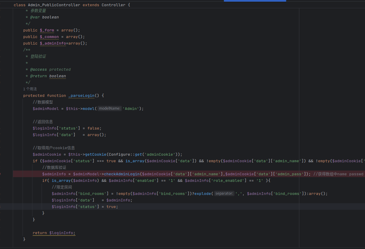Click the underlined return $loginInfo statement
Image resolution: width=365 pixels, height=249 pixels.
pyautogui.click(x=54, y=233)
